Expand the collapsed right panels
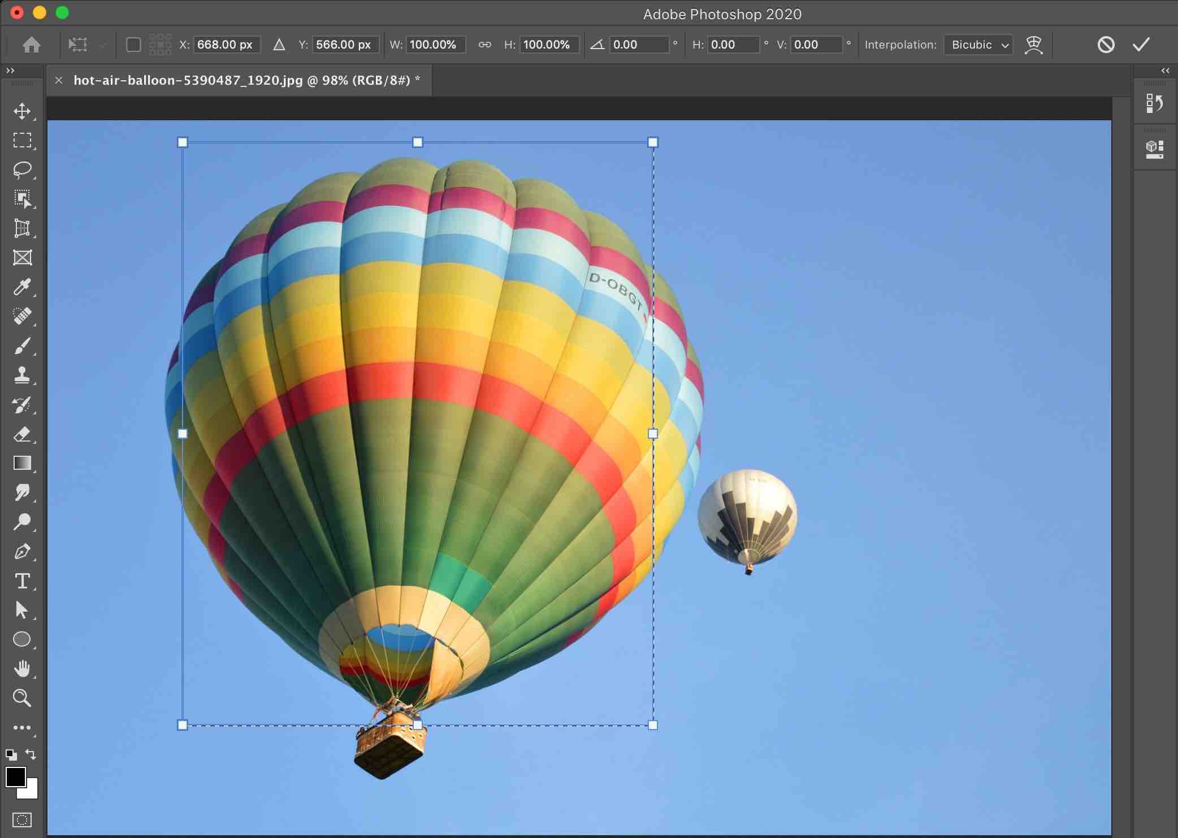 pyautogui.click(x=1165, y=71)
